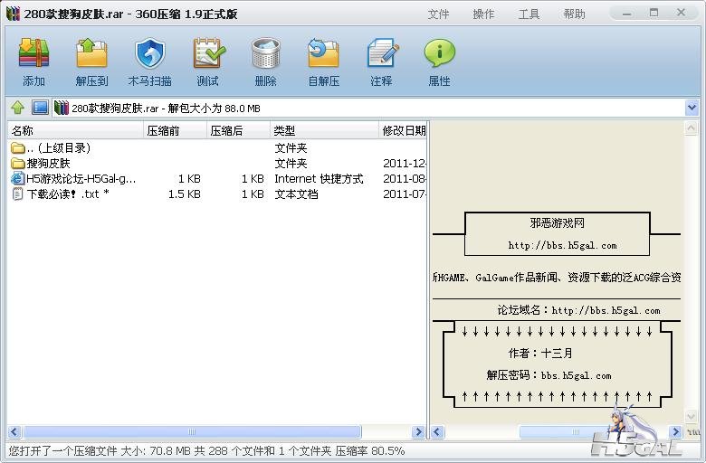Click the comment pane scroll-up arrow
Image resolution: width=706 pixels, height=463 pixels.
[x=692, y=128]
